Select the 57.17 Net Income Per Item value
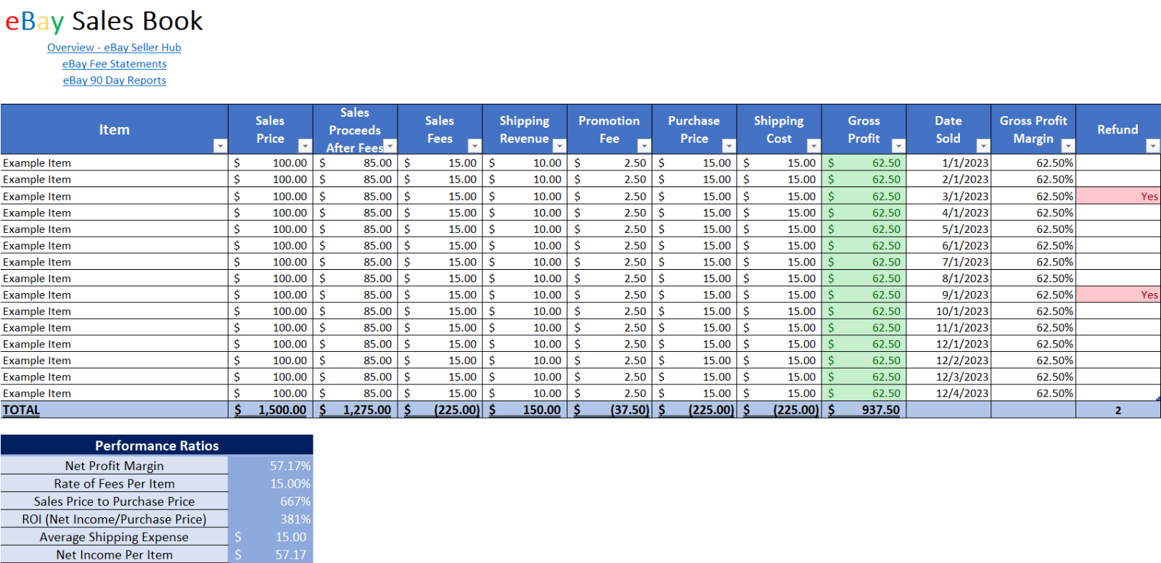This screenshot has height=563, width=1161. (271, 554)
